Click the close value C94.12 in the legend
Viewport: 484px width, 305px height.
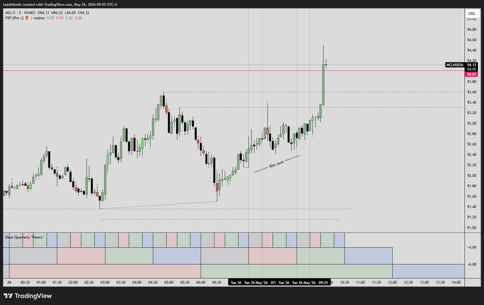pos(84,13)
